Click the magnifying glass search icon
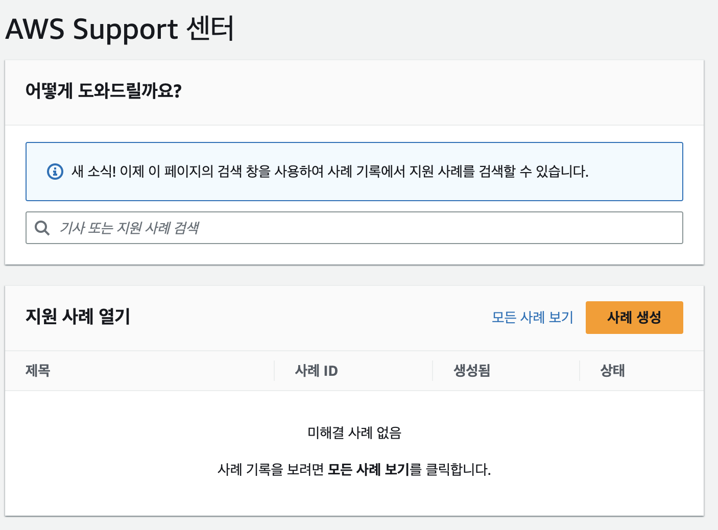The height and width of the screenshot is (530, 718). [x=42, y=228]
